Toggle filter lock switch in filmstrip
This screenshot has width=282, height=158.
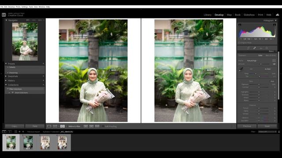tap(279, 132)
